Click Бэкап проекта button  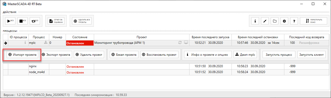coord(124,54)
